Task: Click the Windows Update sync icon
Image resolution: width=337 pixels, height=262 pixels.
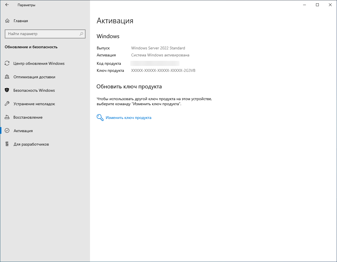Action: coord(7,63)
